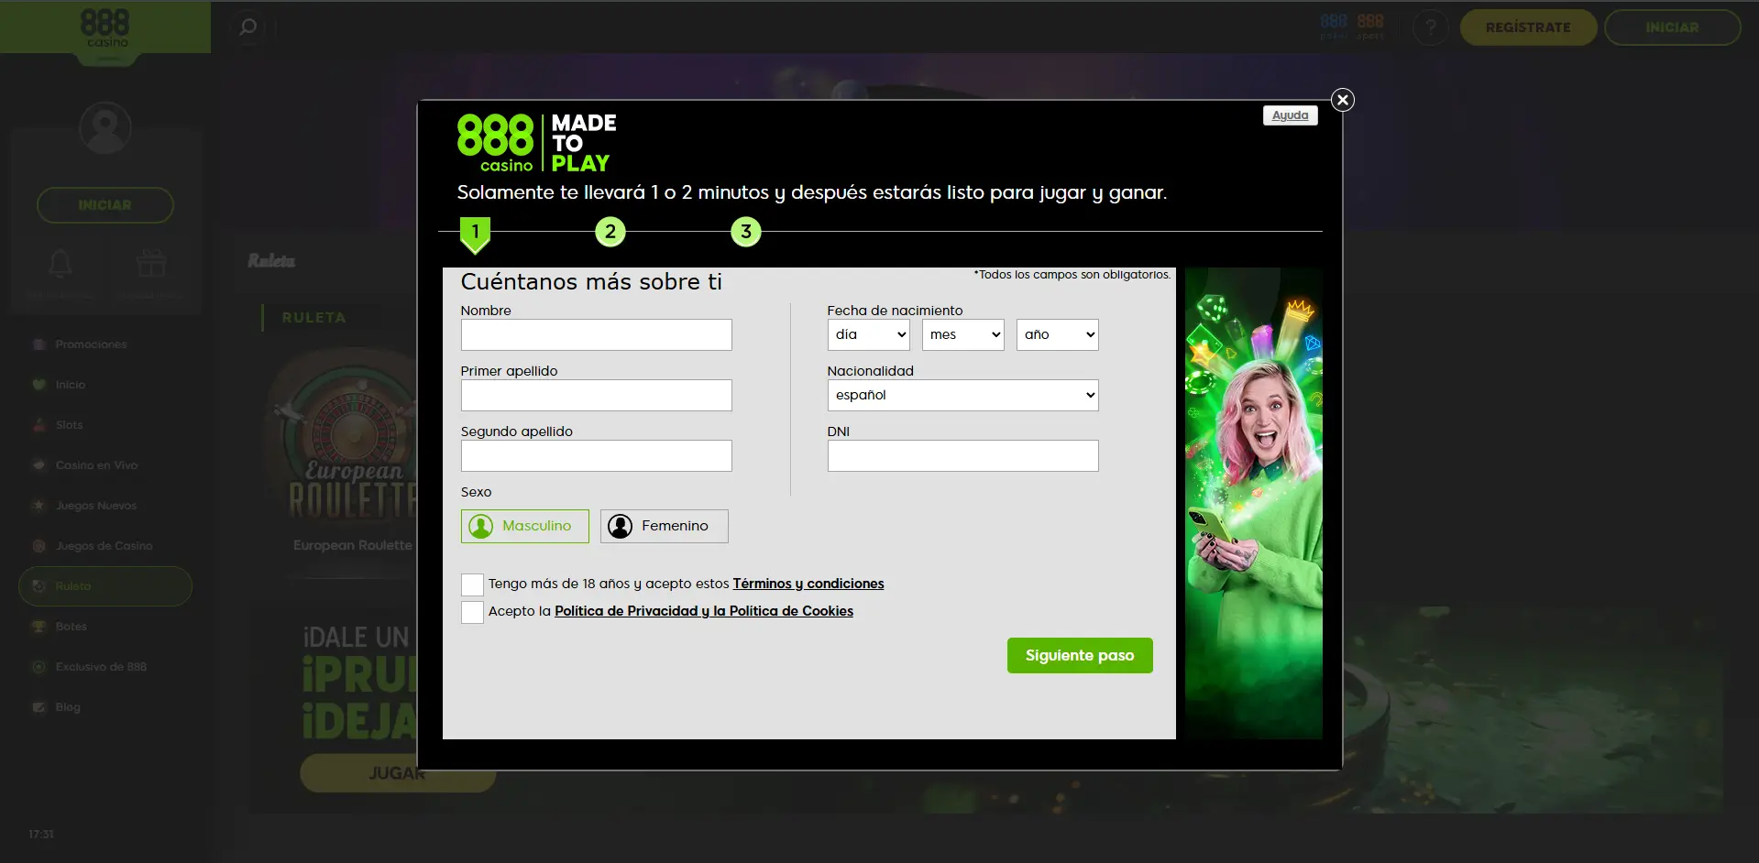Click the Siguiente paso button
This screenshot has width=1759, height=863.
point(1079,655)
